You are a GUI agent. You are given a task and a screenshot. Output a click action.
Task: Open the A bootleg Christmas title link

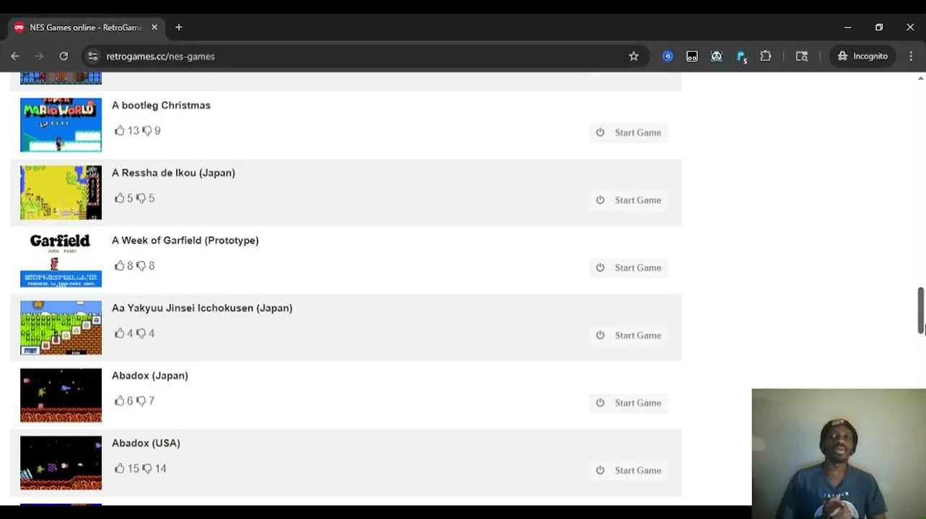(161, 105)
